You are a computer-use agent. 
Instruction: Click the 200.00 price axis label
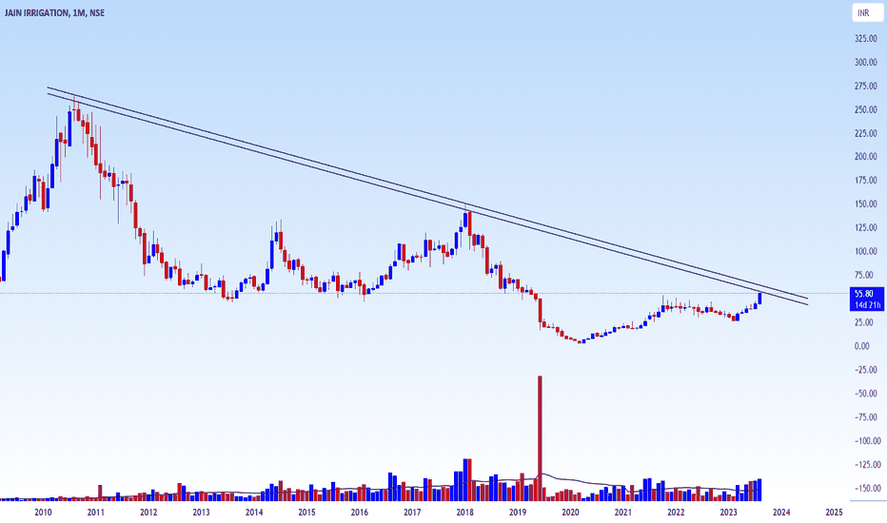[x=866, y=157]
